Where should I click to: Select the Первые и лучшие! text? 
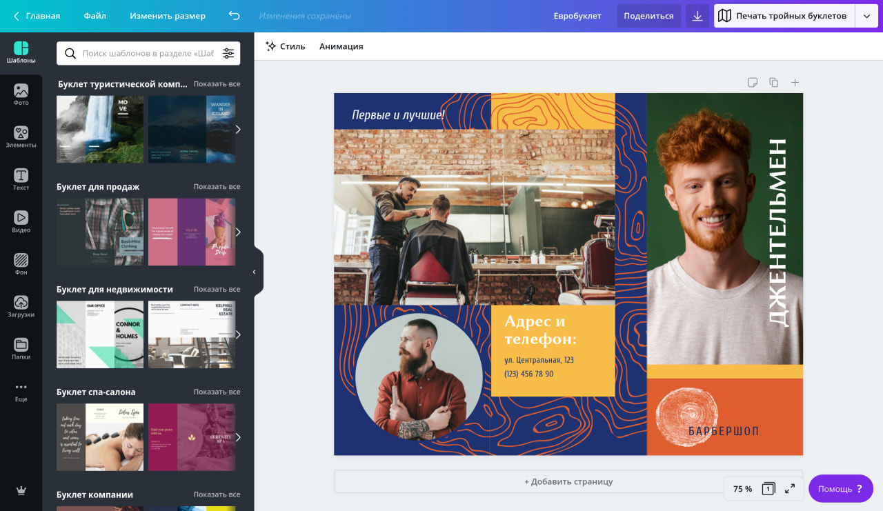coord(398,115)
